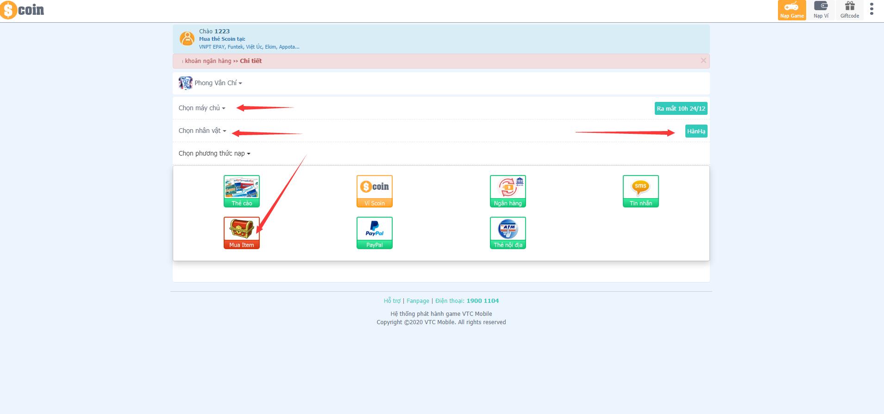Click the Ra mắt 10h 24/12 server button
The height and width of the screenshot is (414, 884).
[x=681, y=109]
